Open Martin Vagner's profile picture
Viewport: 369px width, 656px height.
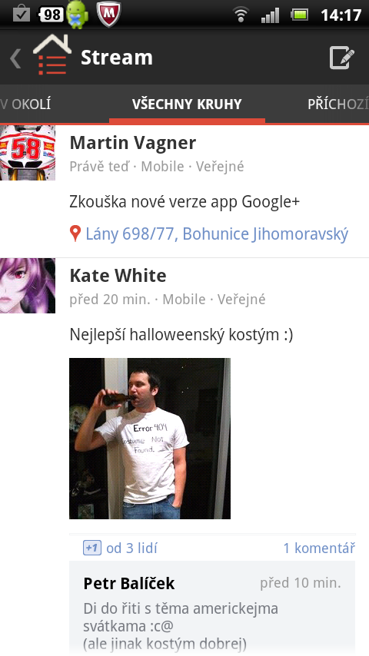point(28,153)
